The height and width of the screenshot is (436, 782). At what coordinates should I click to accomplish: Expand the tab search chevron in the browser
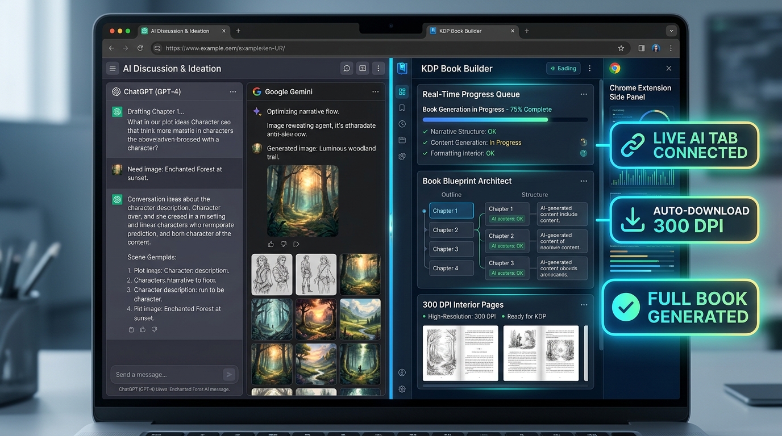(671, 31)
